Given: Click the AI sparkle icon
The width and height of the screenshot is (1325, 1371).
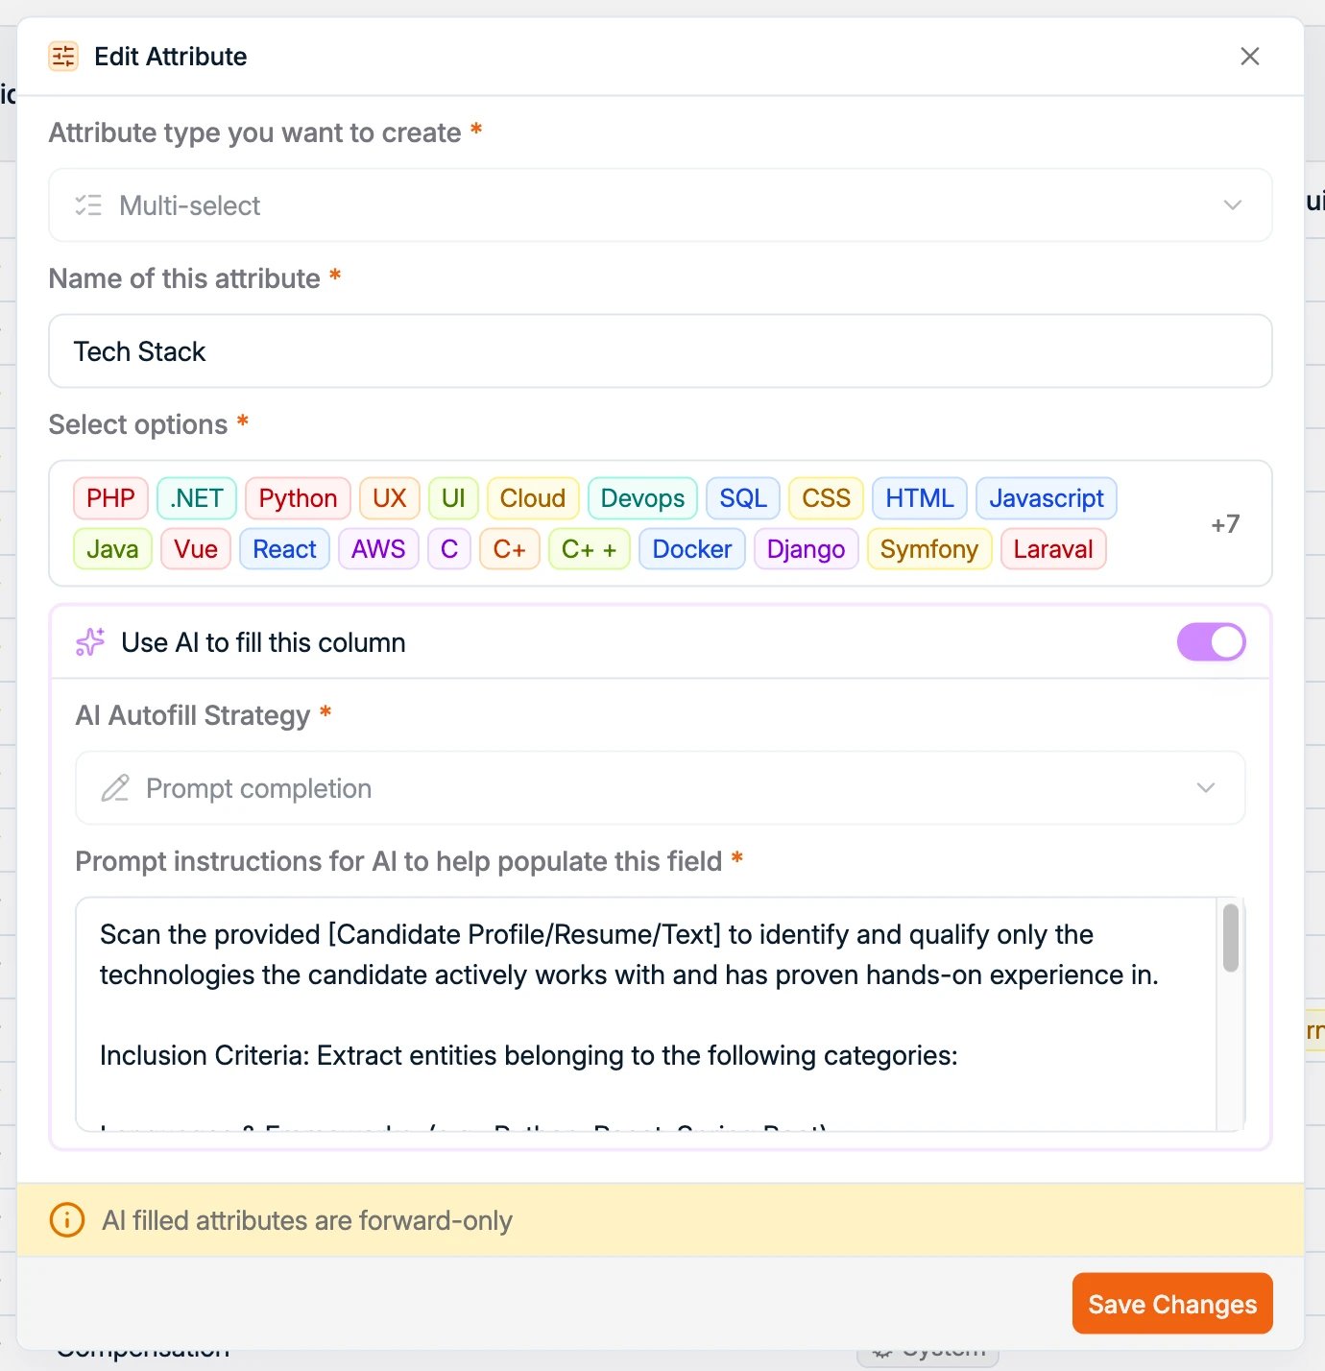Looking at the screenshot, I should coord(90,642).
